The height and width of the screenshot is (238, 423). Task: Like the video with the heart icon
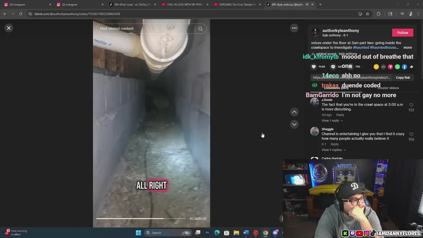(314, 67)
